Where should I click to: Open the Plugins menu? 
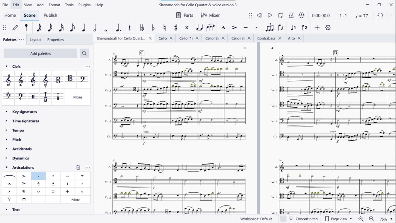click(84, 5)
